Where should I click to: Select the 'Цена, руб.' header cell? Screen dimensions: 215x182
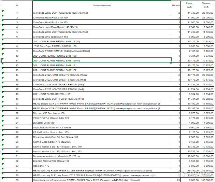coord(189,5)
